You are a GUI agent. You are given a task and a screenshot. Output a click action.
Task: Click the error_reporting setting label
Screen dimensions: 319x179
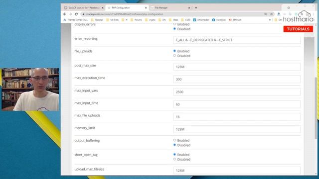coord(86,39)
